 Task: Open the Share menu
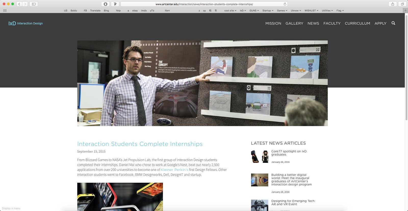coord(393,4)
